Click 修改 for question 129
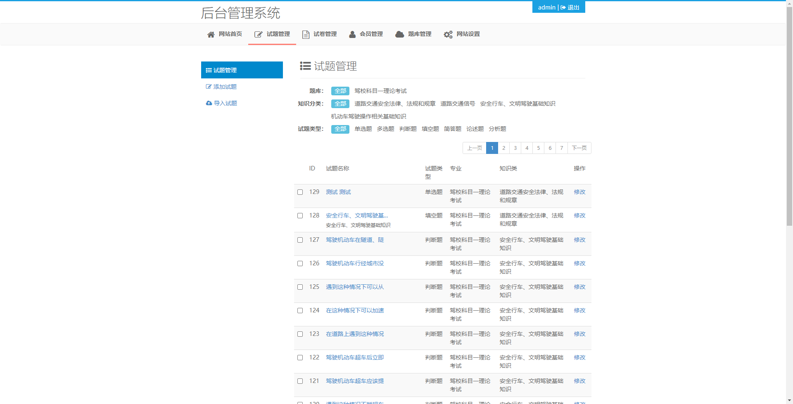 tap(579, 192)
